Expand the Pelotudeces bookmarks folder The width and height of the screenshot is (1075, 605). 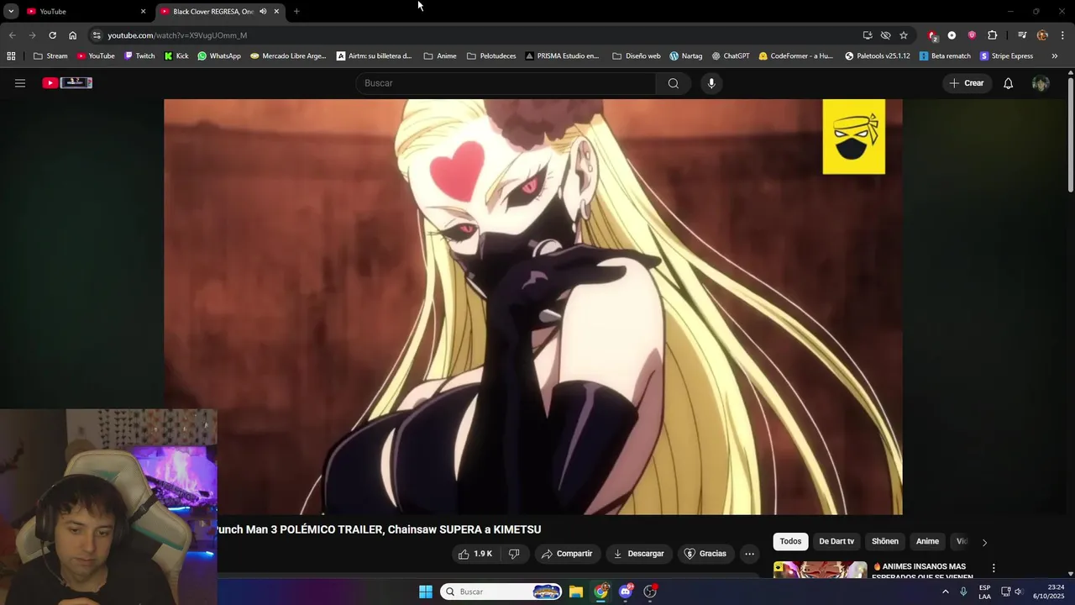click(x=491, y=56)
